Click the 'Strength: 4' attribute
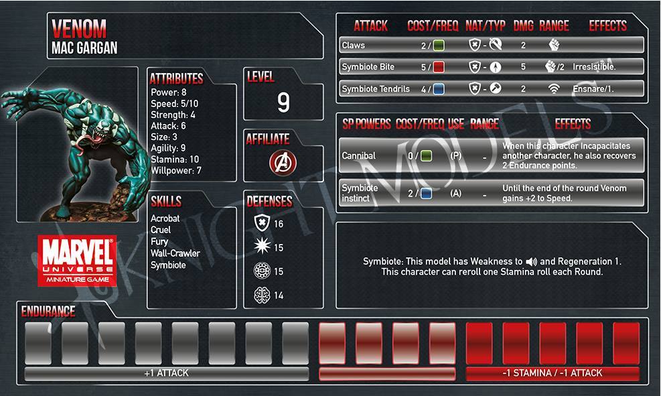 173,115
